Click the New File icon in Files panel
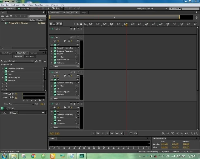Viewport: 200px width, 159px height. point(11,16)
